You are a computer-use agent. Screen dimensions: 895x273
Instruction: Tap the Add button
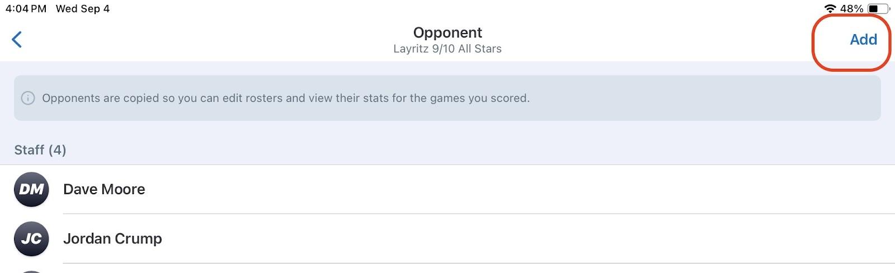(863, 40)
